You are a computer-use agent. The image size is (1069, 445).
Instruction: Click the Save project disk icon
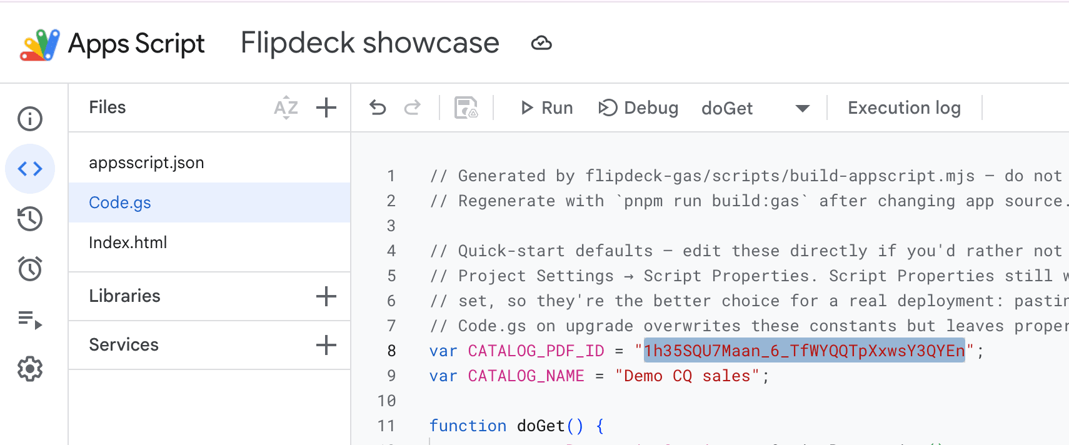(x=466, y=108)
